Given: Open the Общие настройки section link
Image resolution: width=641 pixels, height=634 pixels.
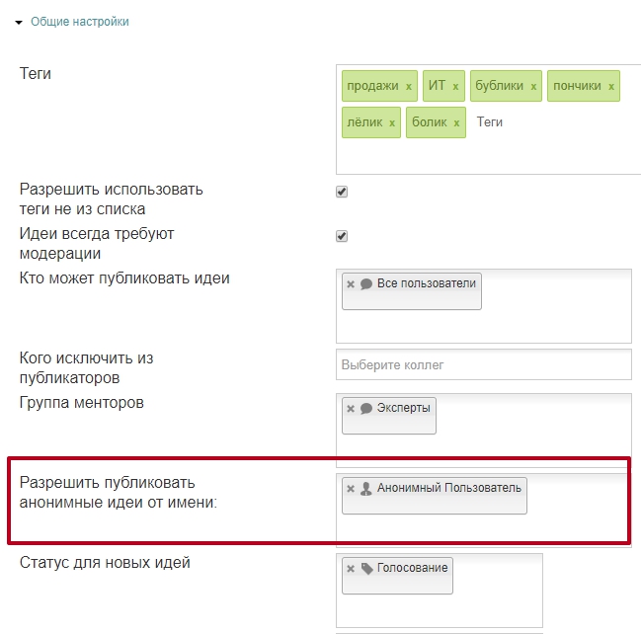Looking at the screenshot, I should tap(80, 22).
